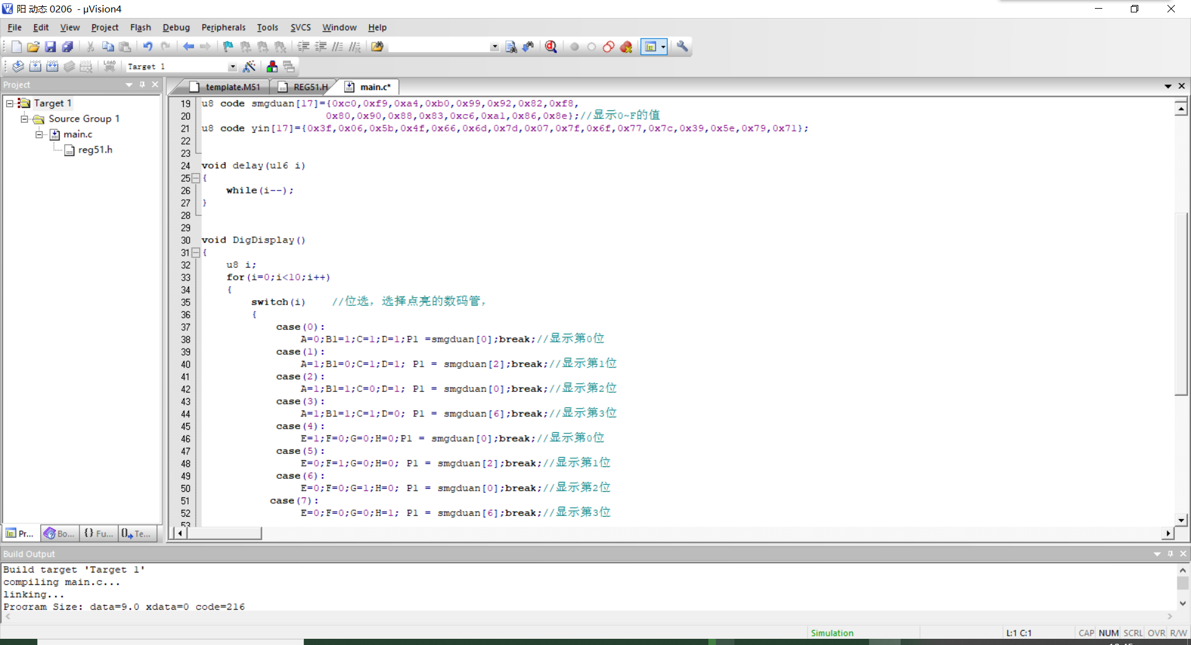Paste from the clipboard icon

(x=125, y=47)
